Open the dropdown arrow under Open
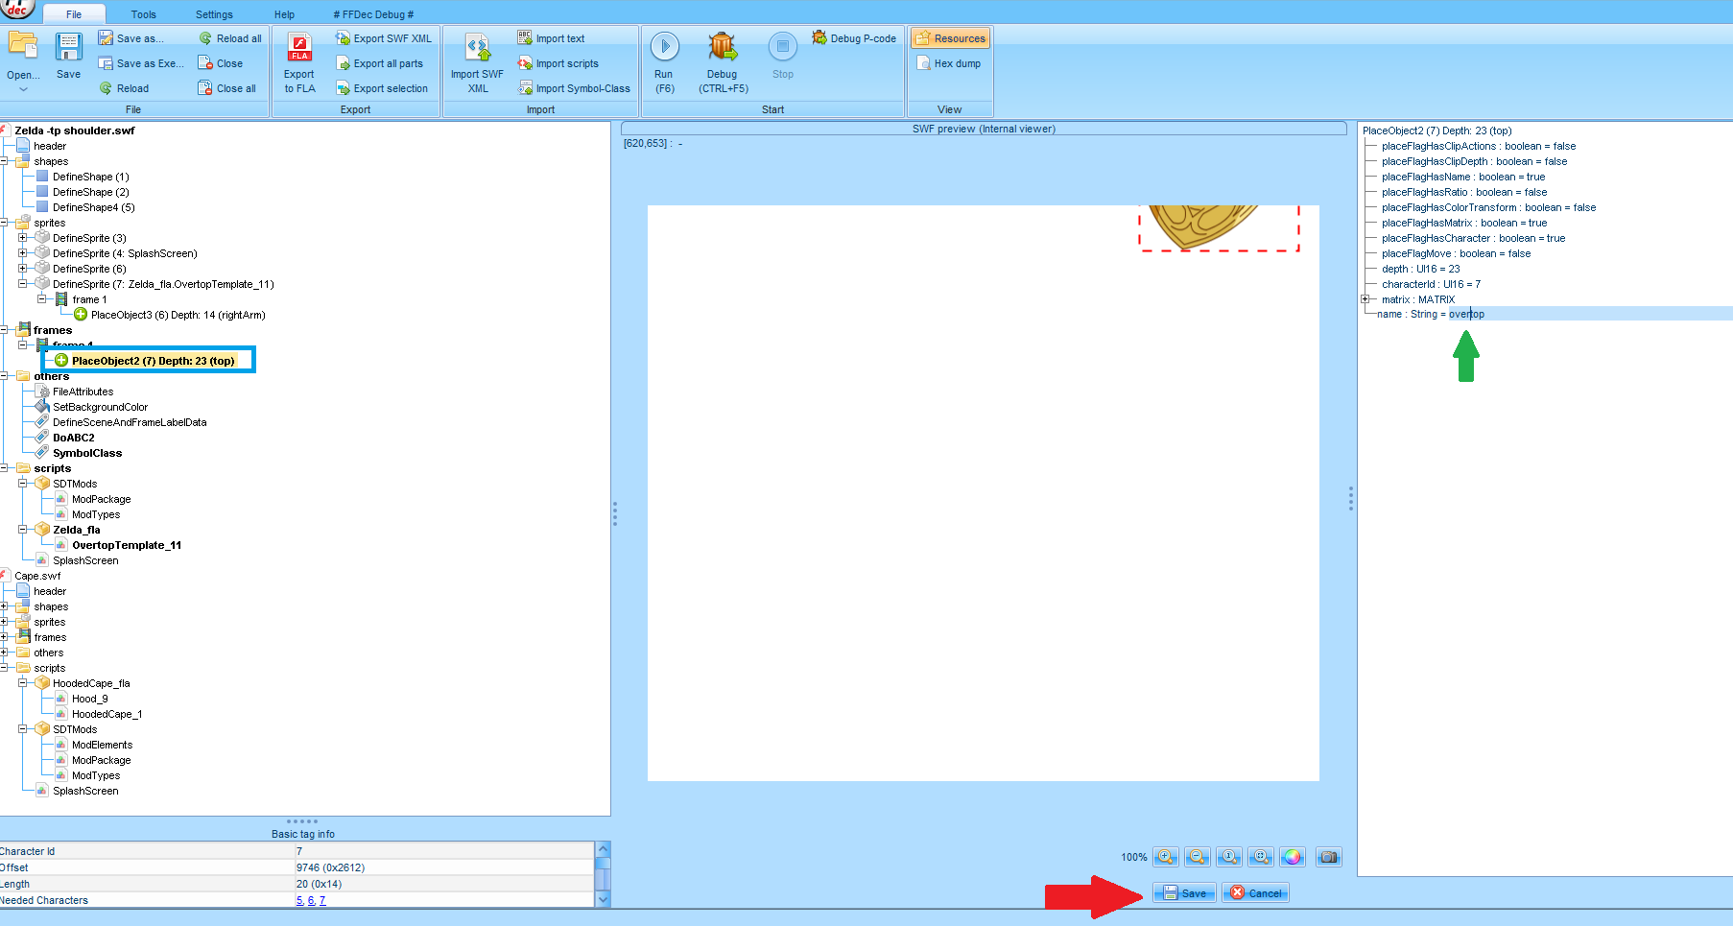 click(23, 89)
